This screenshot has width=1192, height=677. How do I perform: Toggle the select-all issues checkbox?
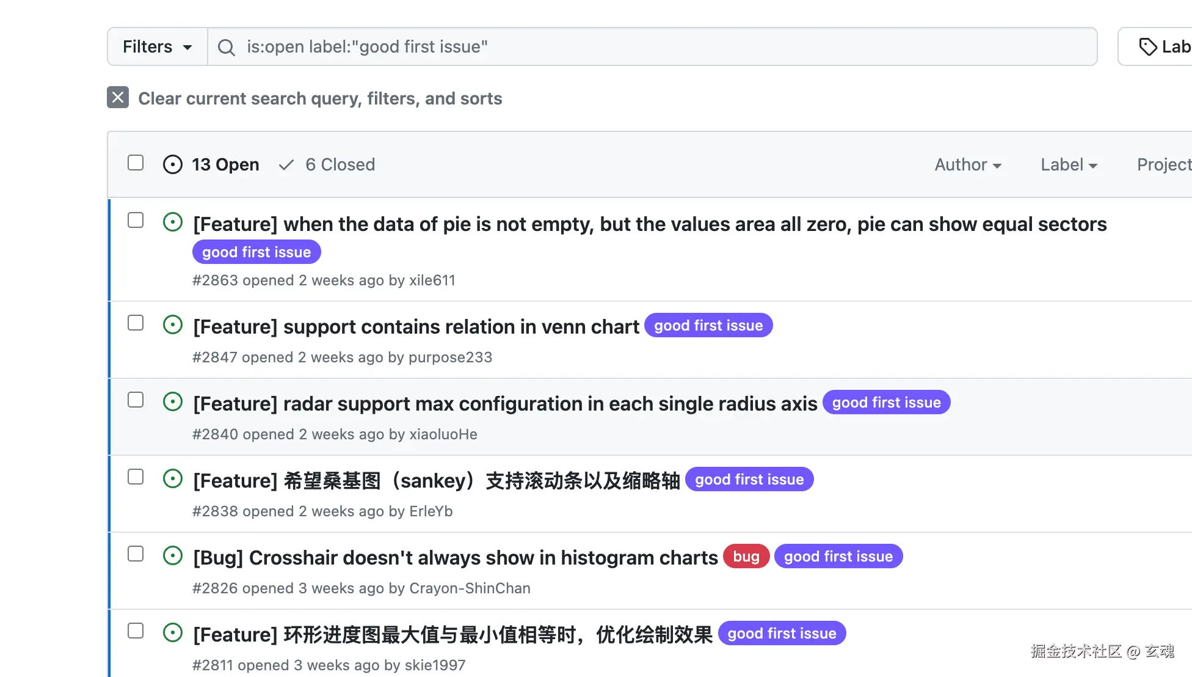click(136, 163)
